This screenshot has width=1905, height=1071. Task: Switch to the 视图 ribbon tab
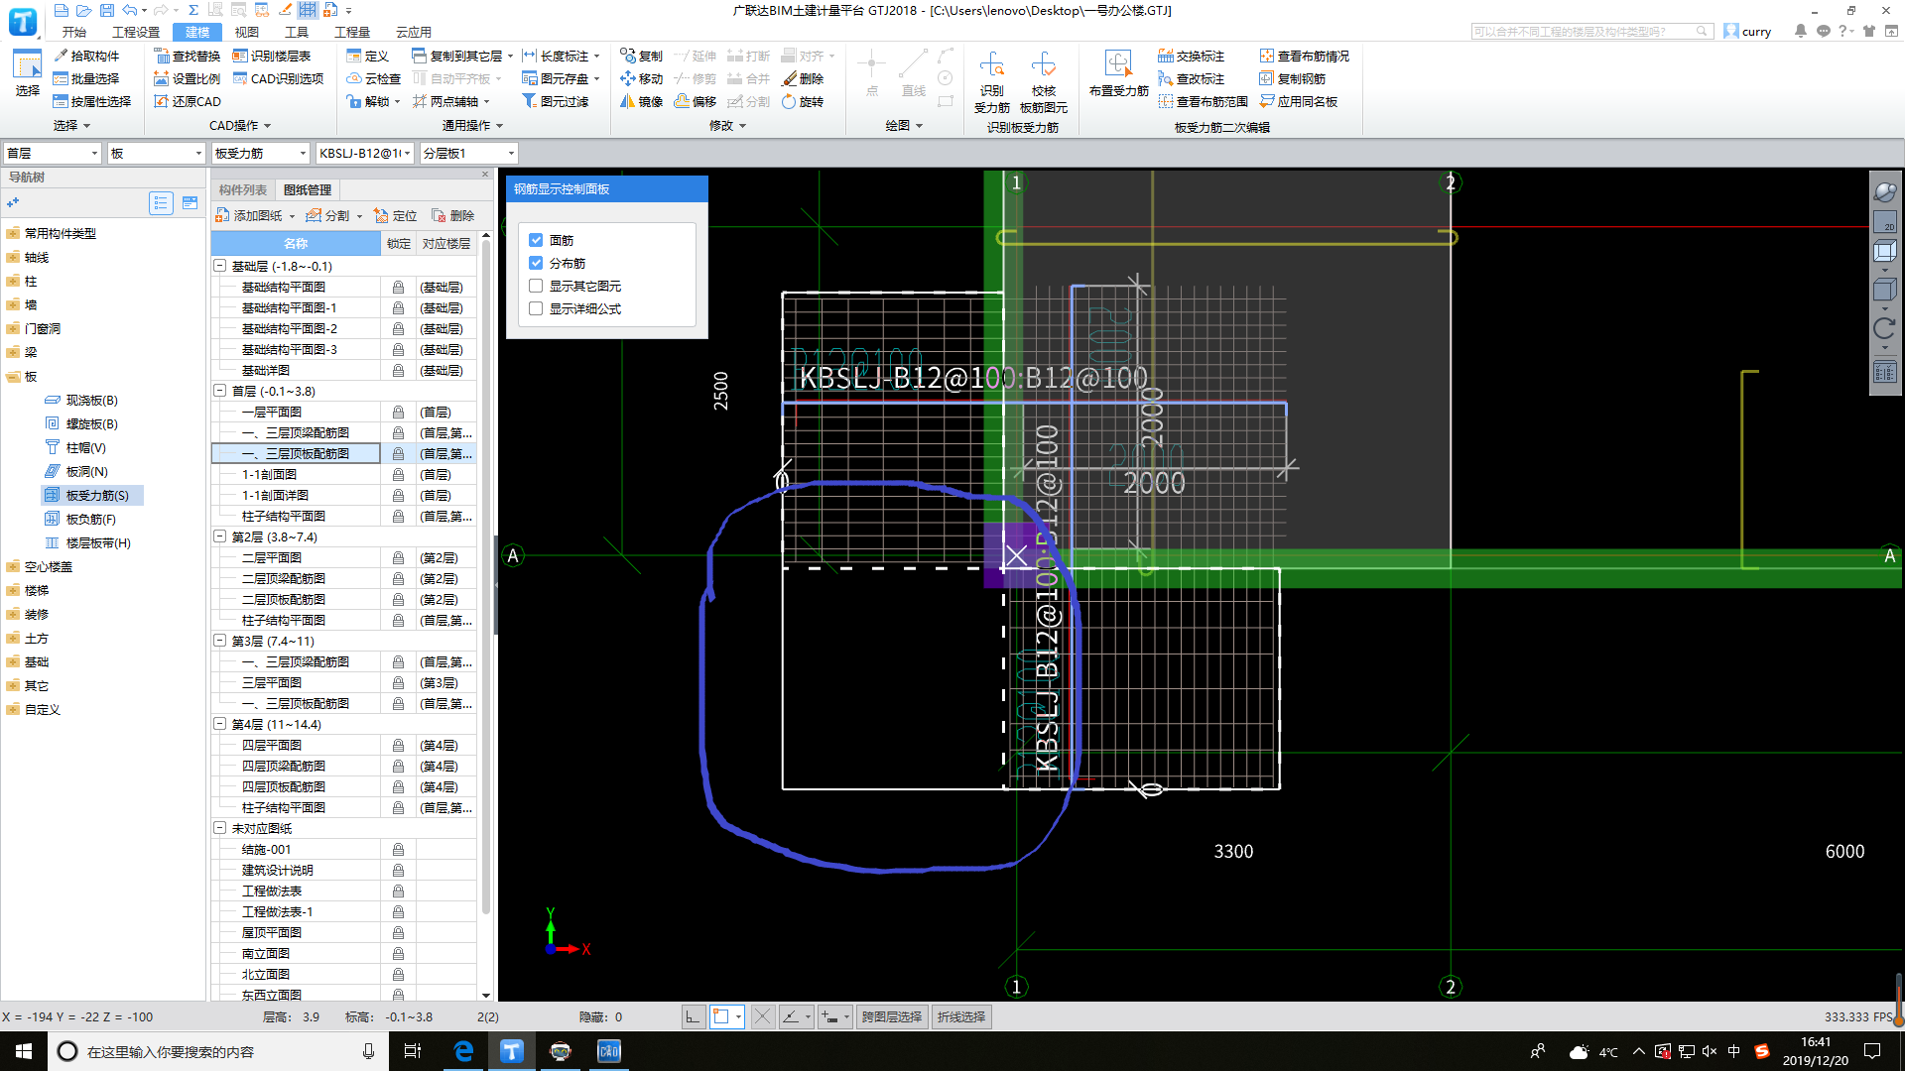247,32
